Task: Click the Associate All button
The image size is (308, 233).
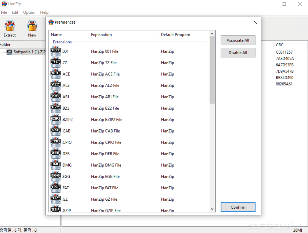Action: [238, 40]
